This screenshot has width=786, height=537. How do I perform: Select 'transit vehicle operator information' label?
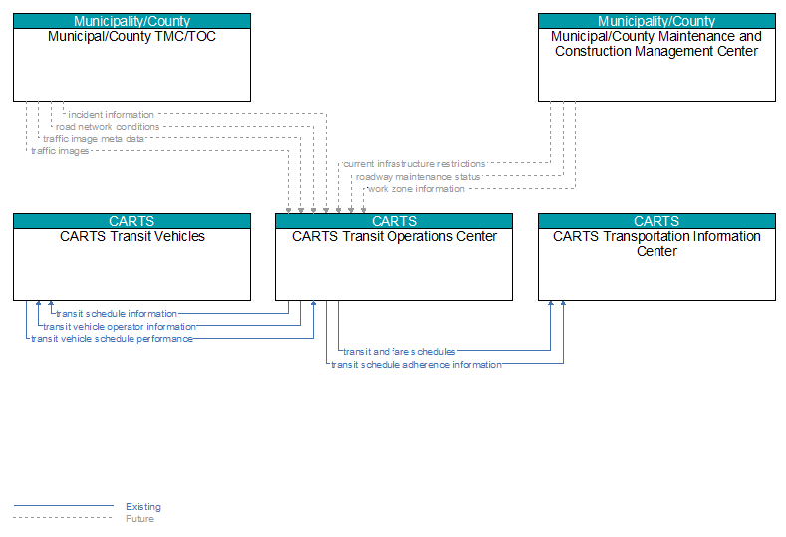[120, 327]
